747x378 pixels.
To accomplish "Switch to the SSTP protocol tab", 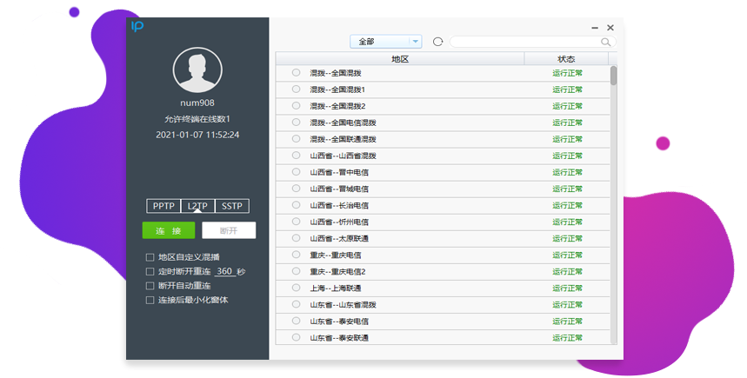I will pyautogui.click(x=232, y=206).
